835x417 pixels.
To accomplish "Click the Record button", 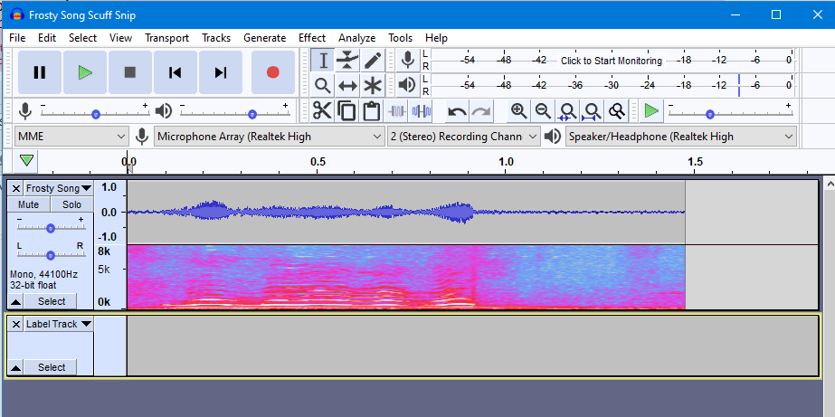I will [272, 72].
